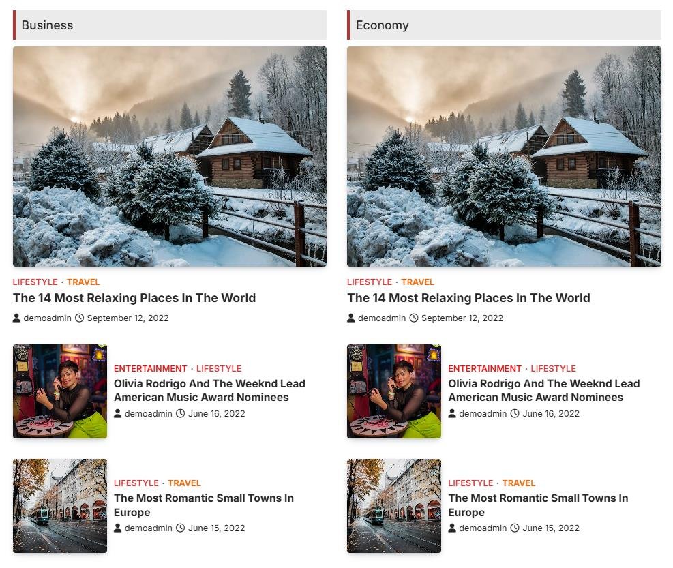Image resolution: width=673 pixels, height=568 pixels.
Task: Click woman on phone thumbnail in Economy column
Action: [x=394, y=391]
